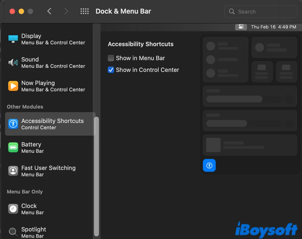Enable the Show in Menu Bar checkbox
The width and height of the screenshot is (302, 239).
coord(111,58)
